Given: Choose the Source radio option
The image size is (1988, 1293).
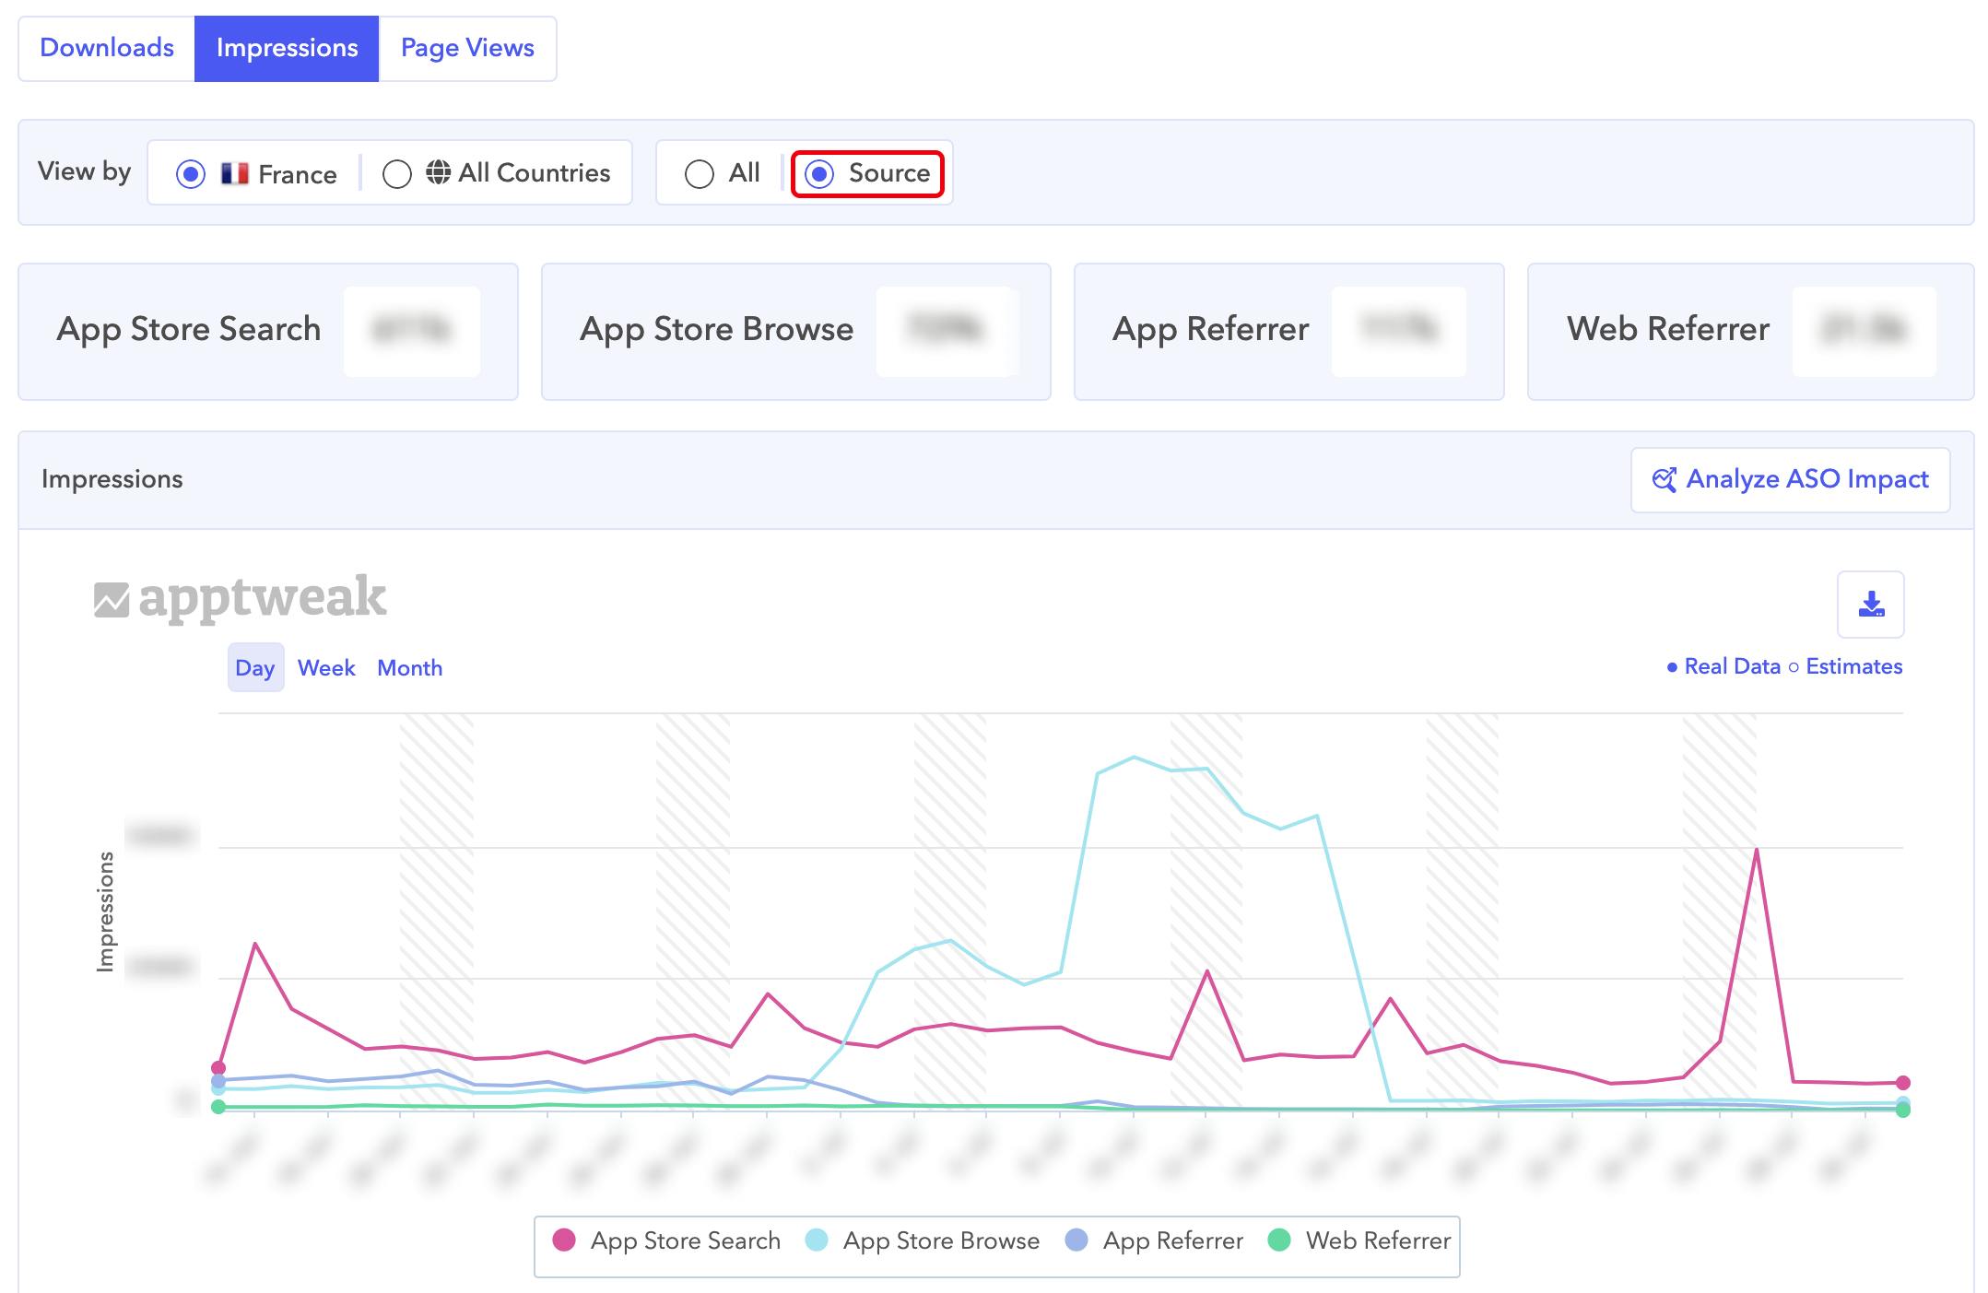Looking at the screenshot, I should tap(819, 173).
